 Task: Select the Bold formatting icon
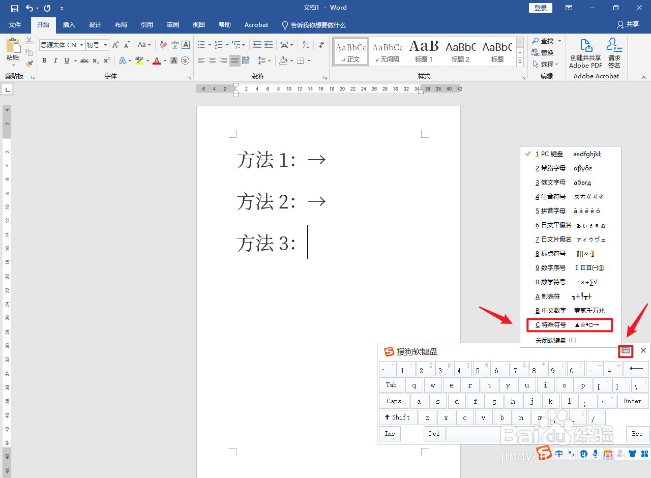click(x=44, y=61)
